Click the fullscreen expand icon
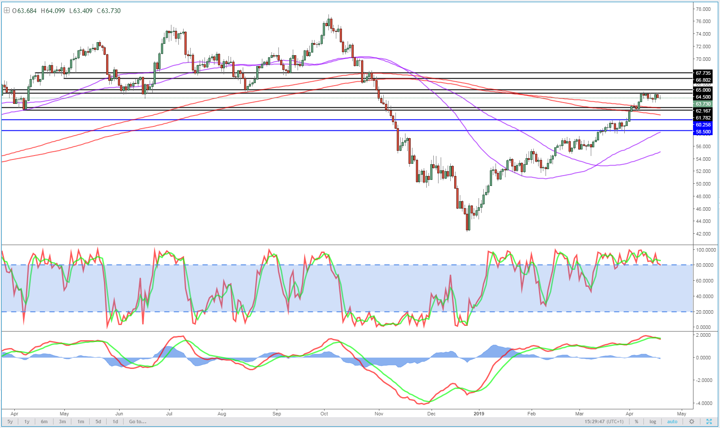 [709, 421]
